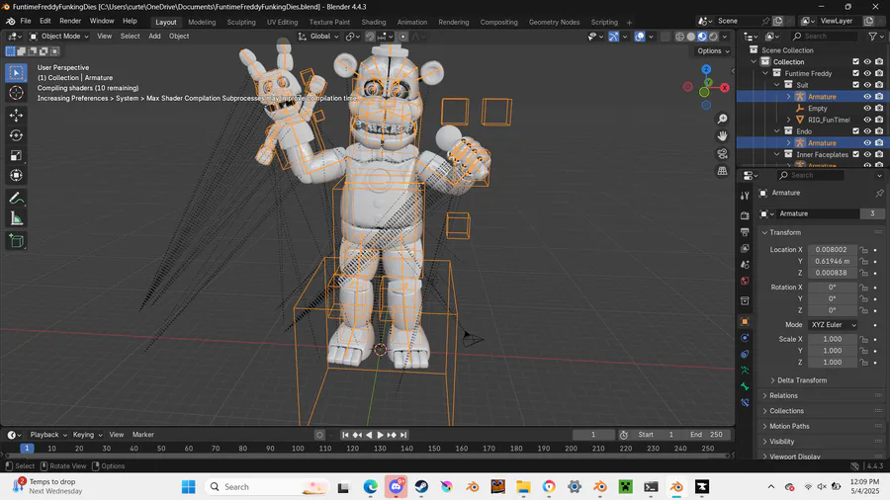Jump to the animation end frame
Screen dimensions: 890x500
coord(403,435)
